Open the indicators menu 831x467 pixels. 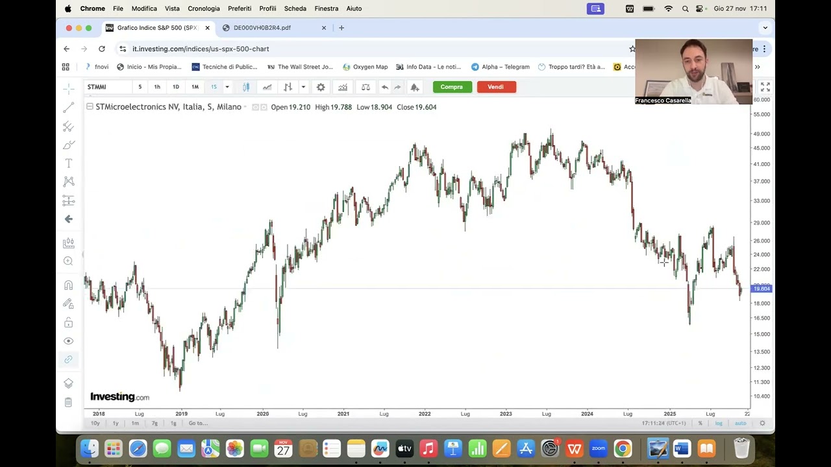click(x=343, y=87)
